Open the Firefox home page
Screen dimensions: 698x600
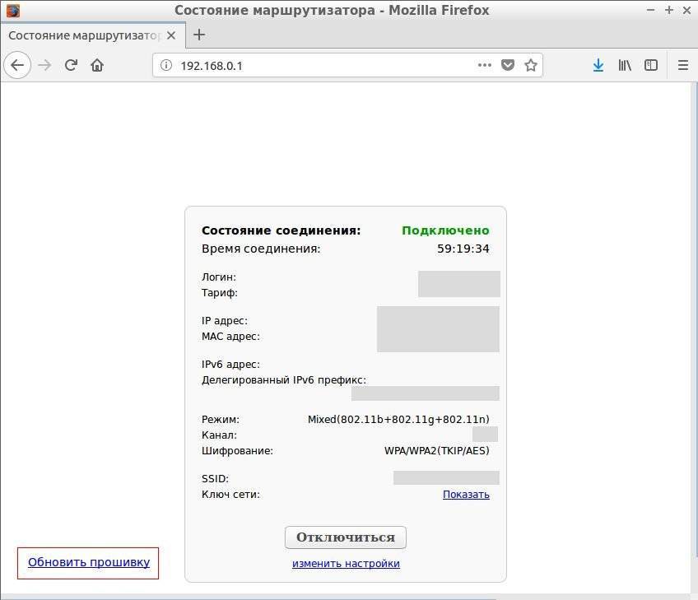(x=97, y=65)
